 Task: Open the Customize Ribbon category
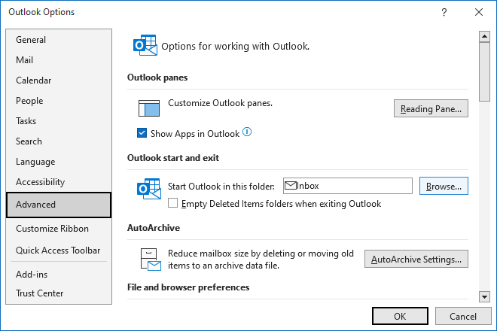52,229
